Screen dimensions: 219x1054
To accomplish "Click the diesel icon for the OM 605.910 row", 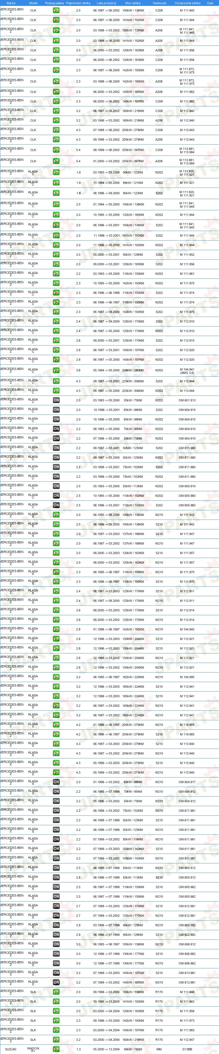I will [x=56, y=486].
